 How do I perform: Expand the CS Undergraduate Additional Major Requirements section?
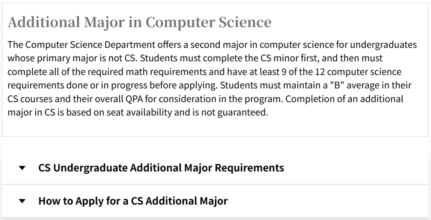pos(161,168)
